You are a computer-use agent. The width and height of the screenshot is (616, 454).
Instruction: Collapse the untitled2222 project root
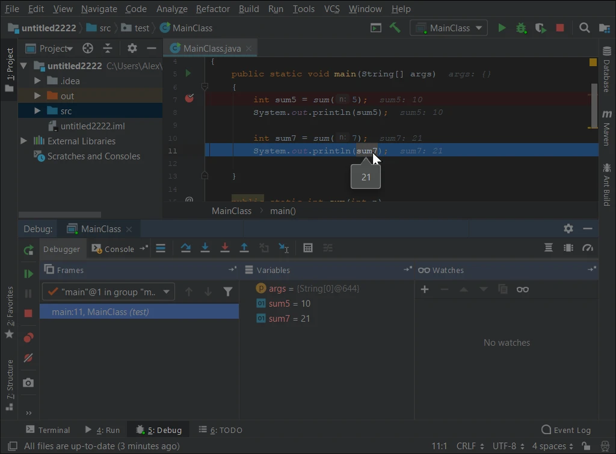point(23,66)
